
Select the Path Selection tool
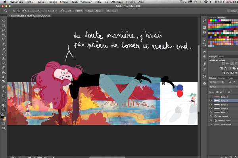pos(3,96)
